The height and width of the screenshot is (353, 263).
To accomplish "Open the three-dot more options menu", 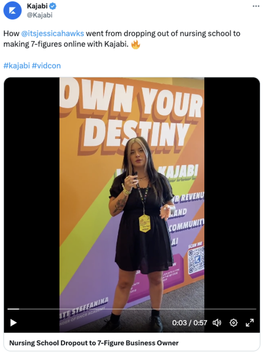I will [x=256, y=6].
